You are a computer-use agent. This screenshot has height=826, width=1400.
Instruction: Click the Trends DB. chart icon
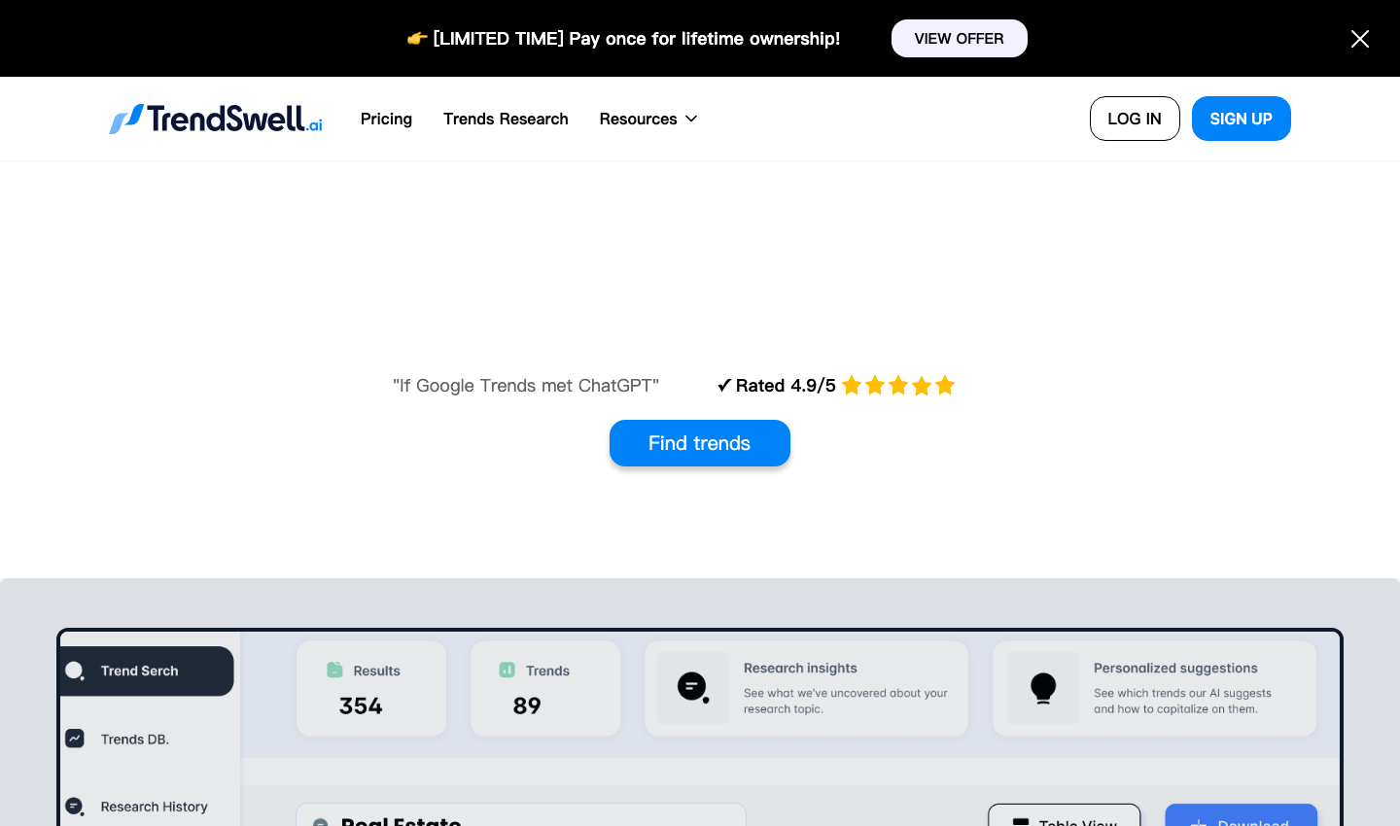75,739
